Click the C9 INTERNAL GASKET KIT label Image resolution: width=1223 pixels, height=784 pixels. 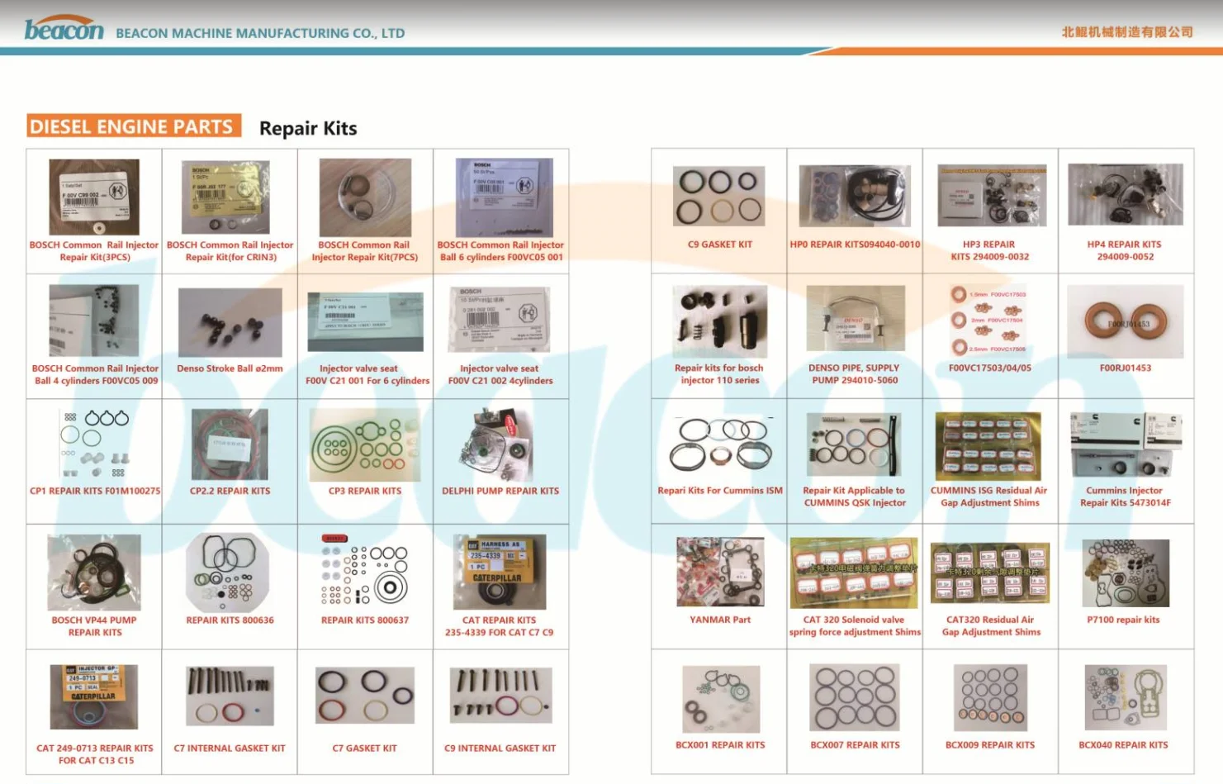[x=500, y=748]
